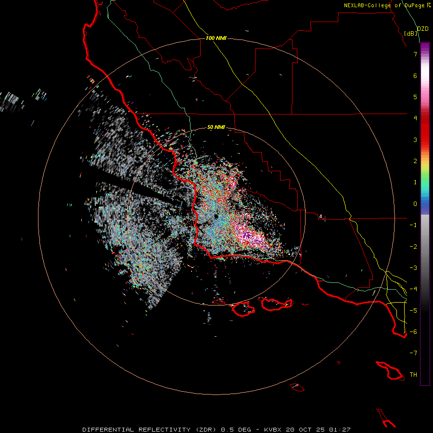Pick the gray band near -2 dB
The height and width of the screenshot is (433, 433).
[x=425, y=246]
